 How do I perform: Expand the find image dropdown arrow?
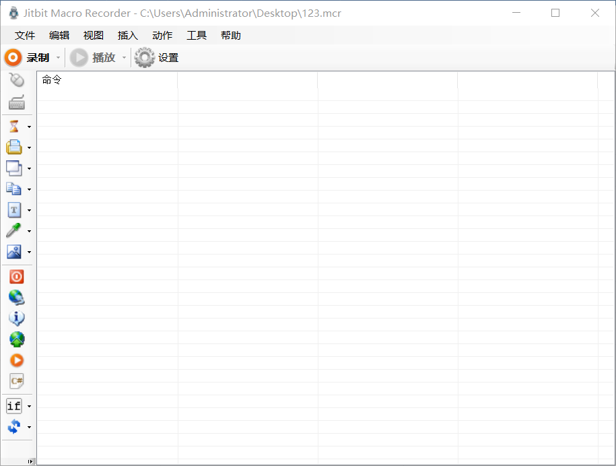click(x=29, y=252)
